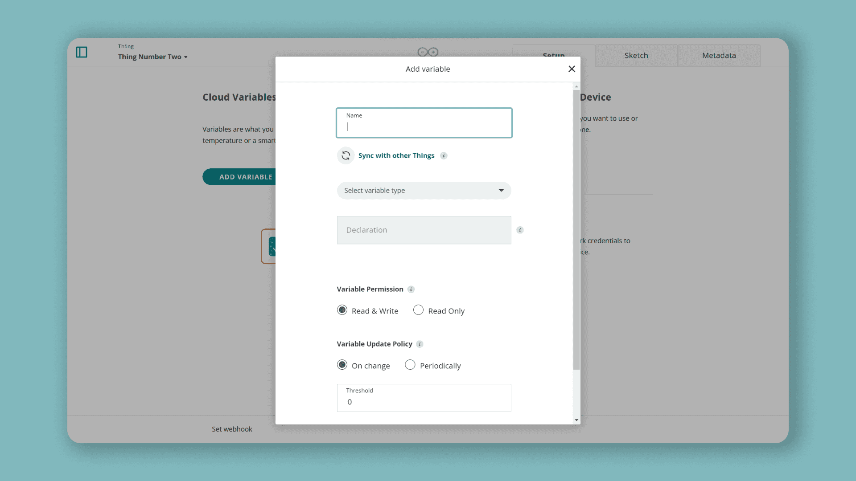Click Set webhook link

click(x=232, y=429)
